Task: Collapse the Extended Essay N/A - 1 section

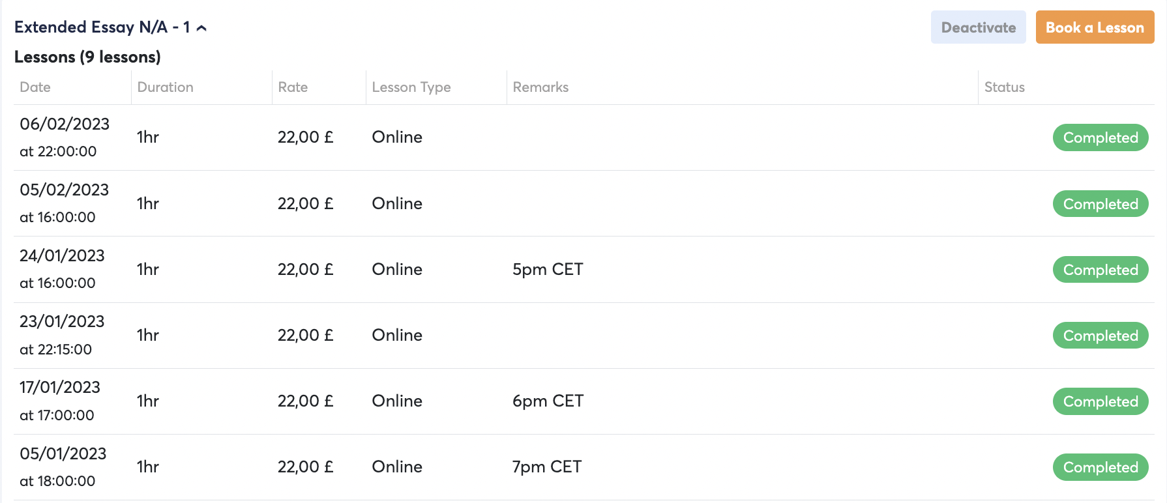Action: 201,28
